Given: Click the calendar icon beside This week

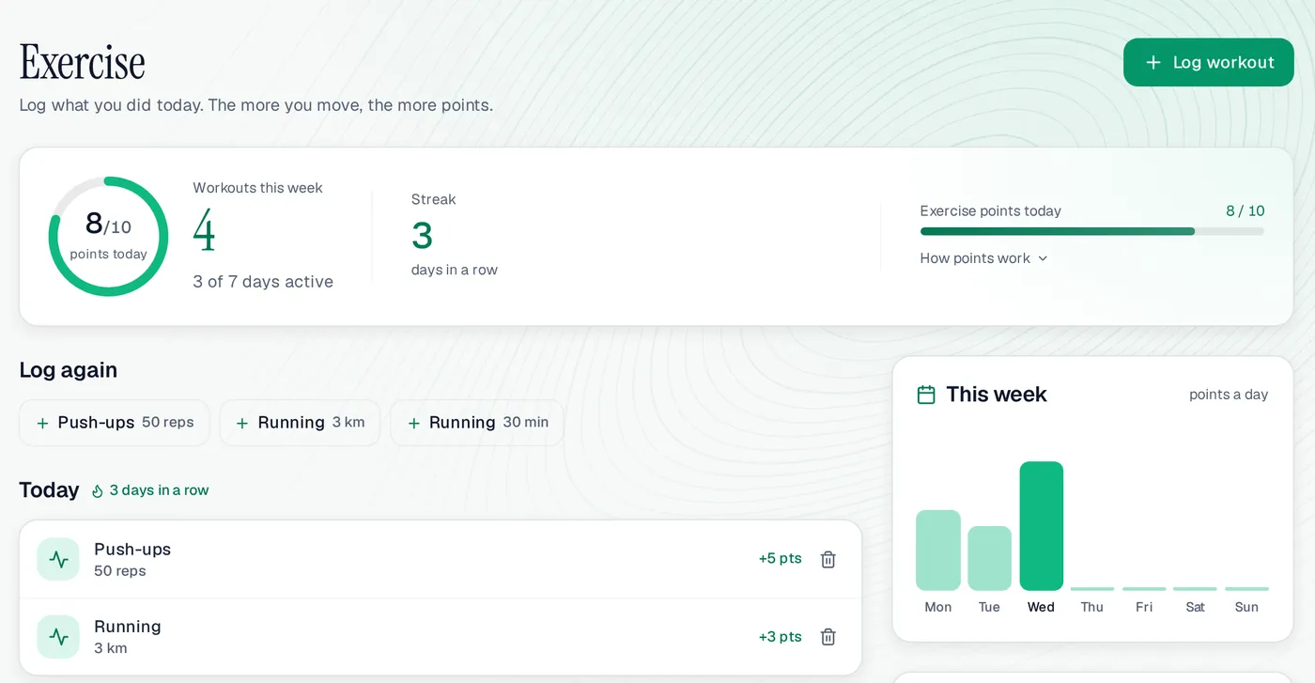Looking at the screenshot, I should coord(926,395).
